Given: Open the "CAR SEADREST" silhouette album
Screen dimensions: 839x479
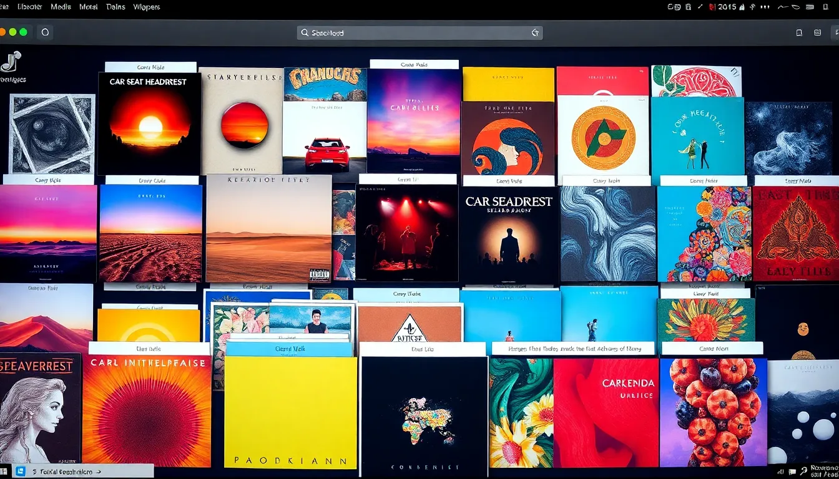Looking at the screenshot, I should [509, 236].
